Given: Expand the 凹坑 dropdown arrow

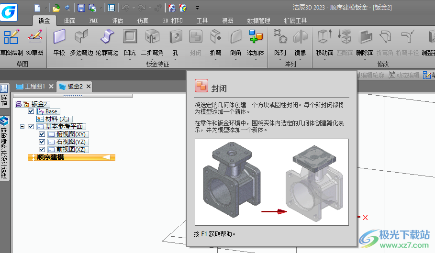Looking at the screenshot, I should pos(130,59).
